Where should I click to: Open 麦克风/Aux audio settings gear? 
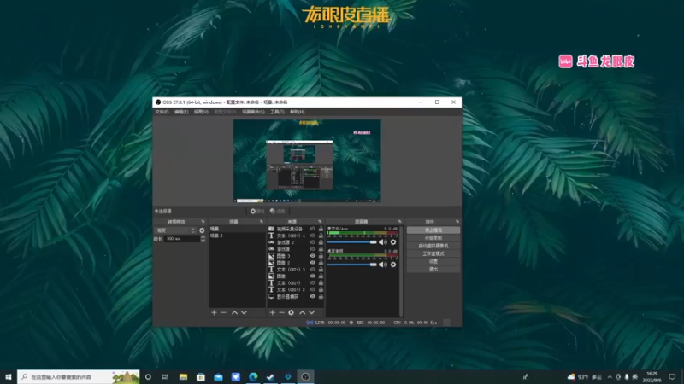coord(393,242)
